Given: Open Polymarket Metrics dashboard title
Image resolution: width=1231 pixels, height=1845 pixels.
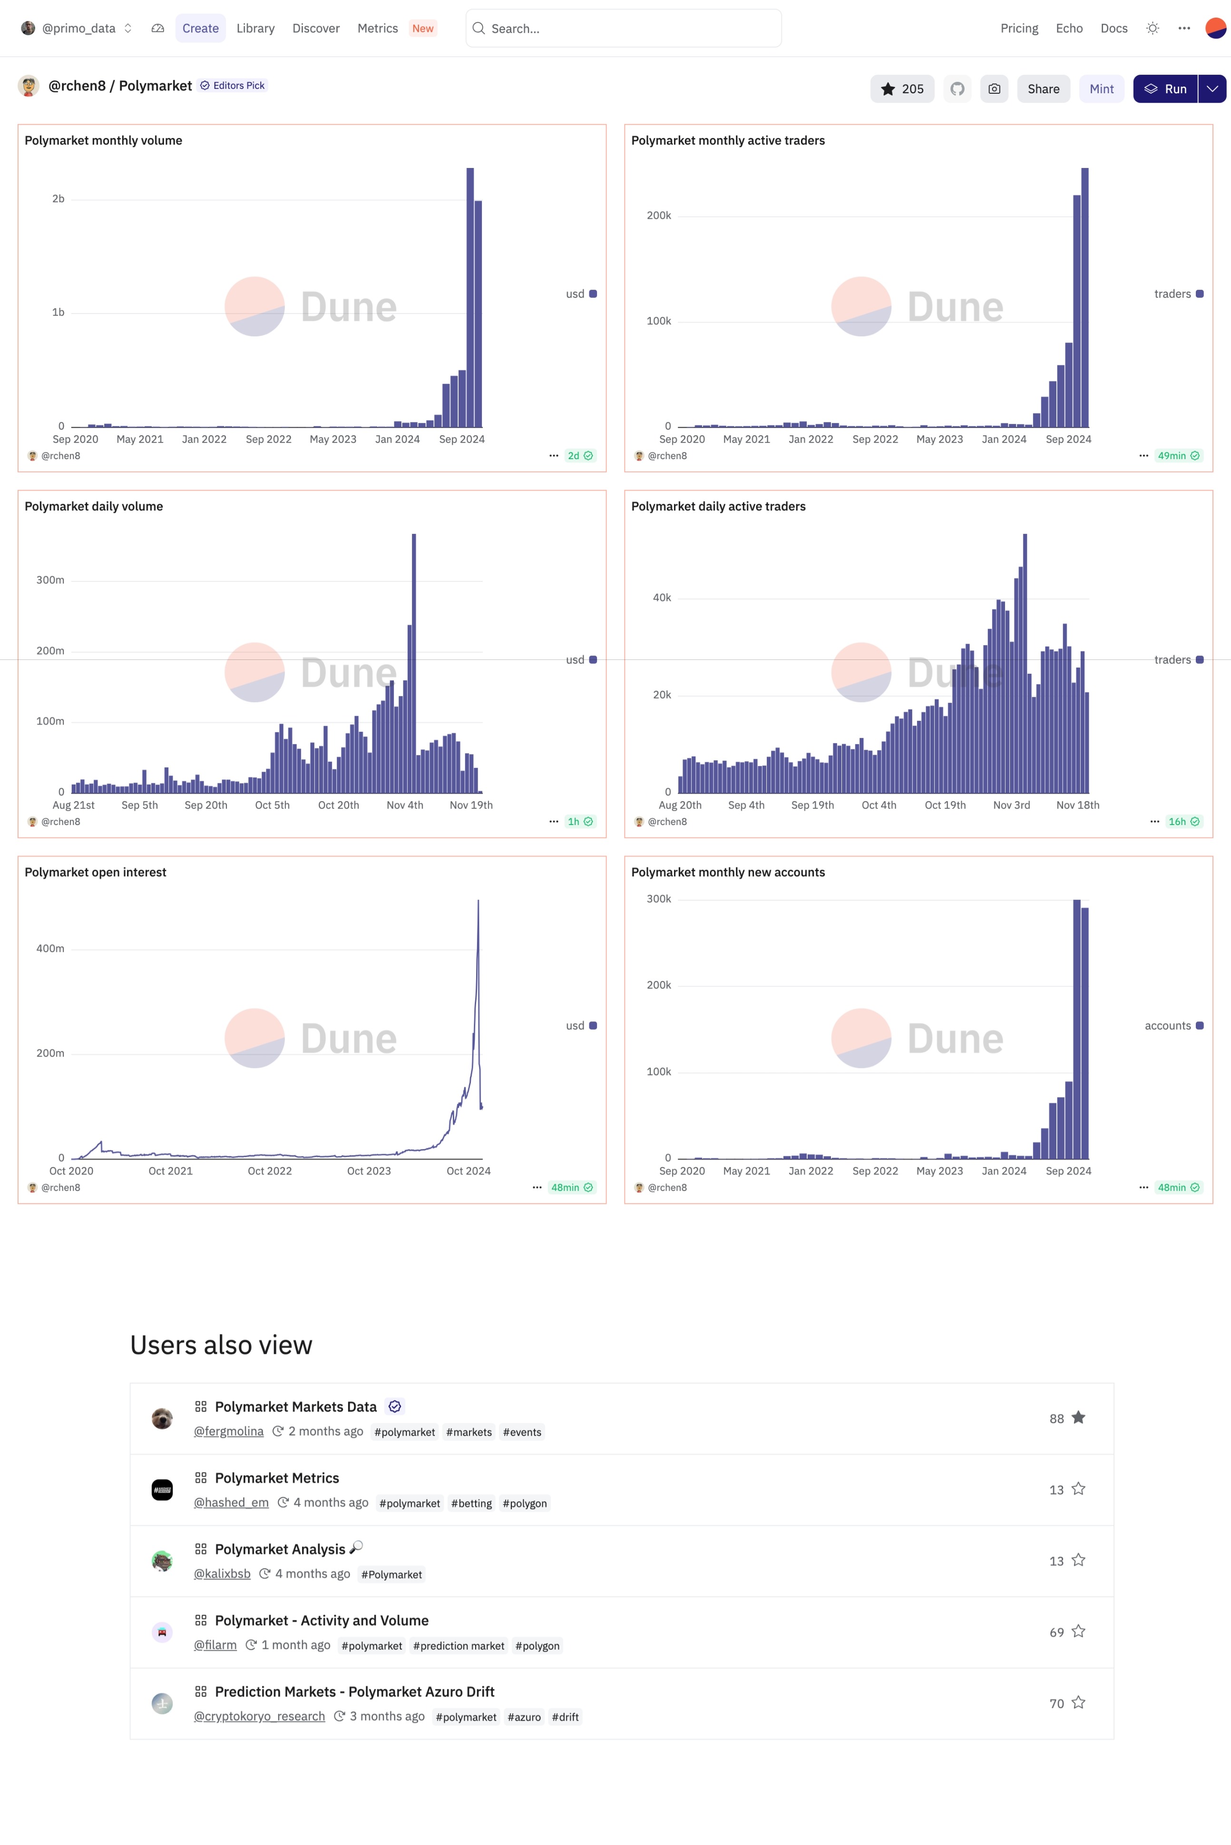Looking at the screenshot, I should [x=277, y=1478].
